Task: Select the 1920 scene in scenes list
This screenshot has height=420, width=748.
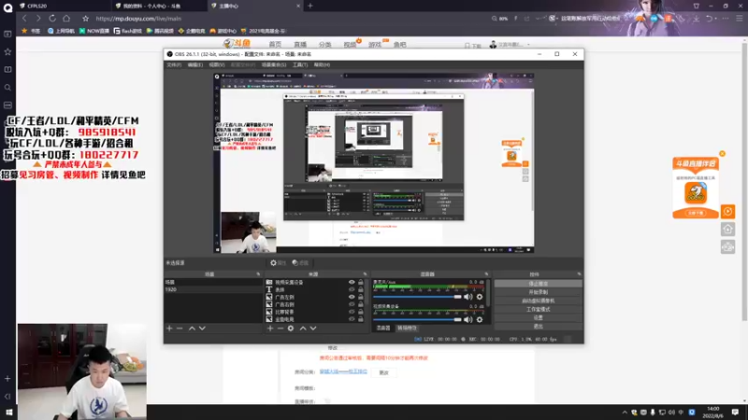Action: (213, 289)
